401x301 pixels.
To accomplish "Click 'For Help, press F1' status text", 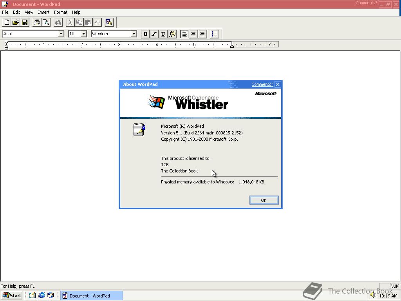I will (x=18, y=286).
